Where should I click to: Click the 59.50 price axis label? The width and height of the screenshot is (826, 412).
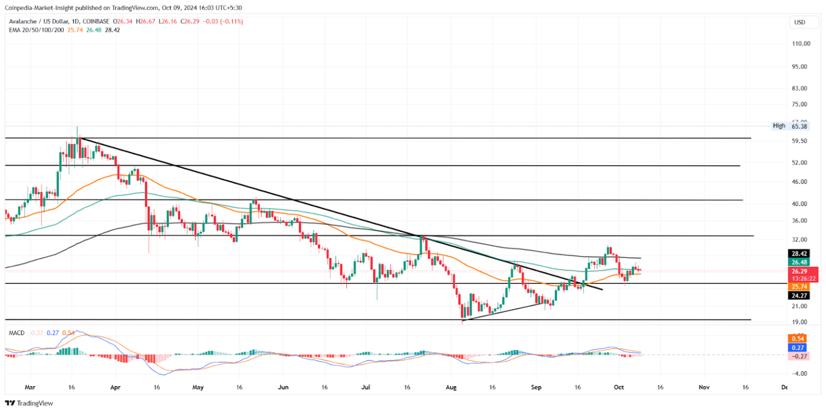[x=801, y=141]
